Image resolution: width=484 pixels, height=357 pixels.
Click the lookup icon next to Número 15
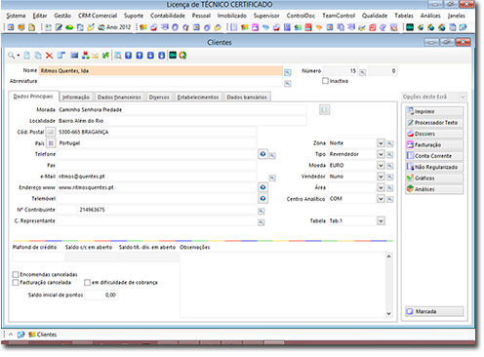point(363,72)
